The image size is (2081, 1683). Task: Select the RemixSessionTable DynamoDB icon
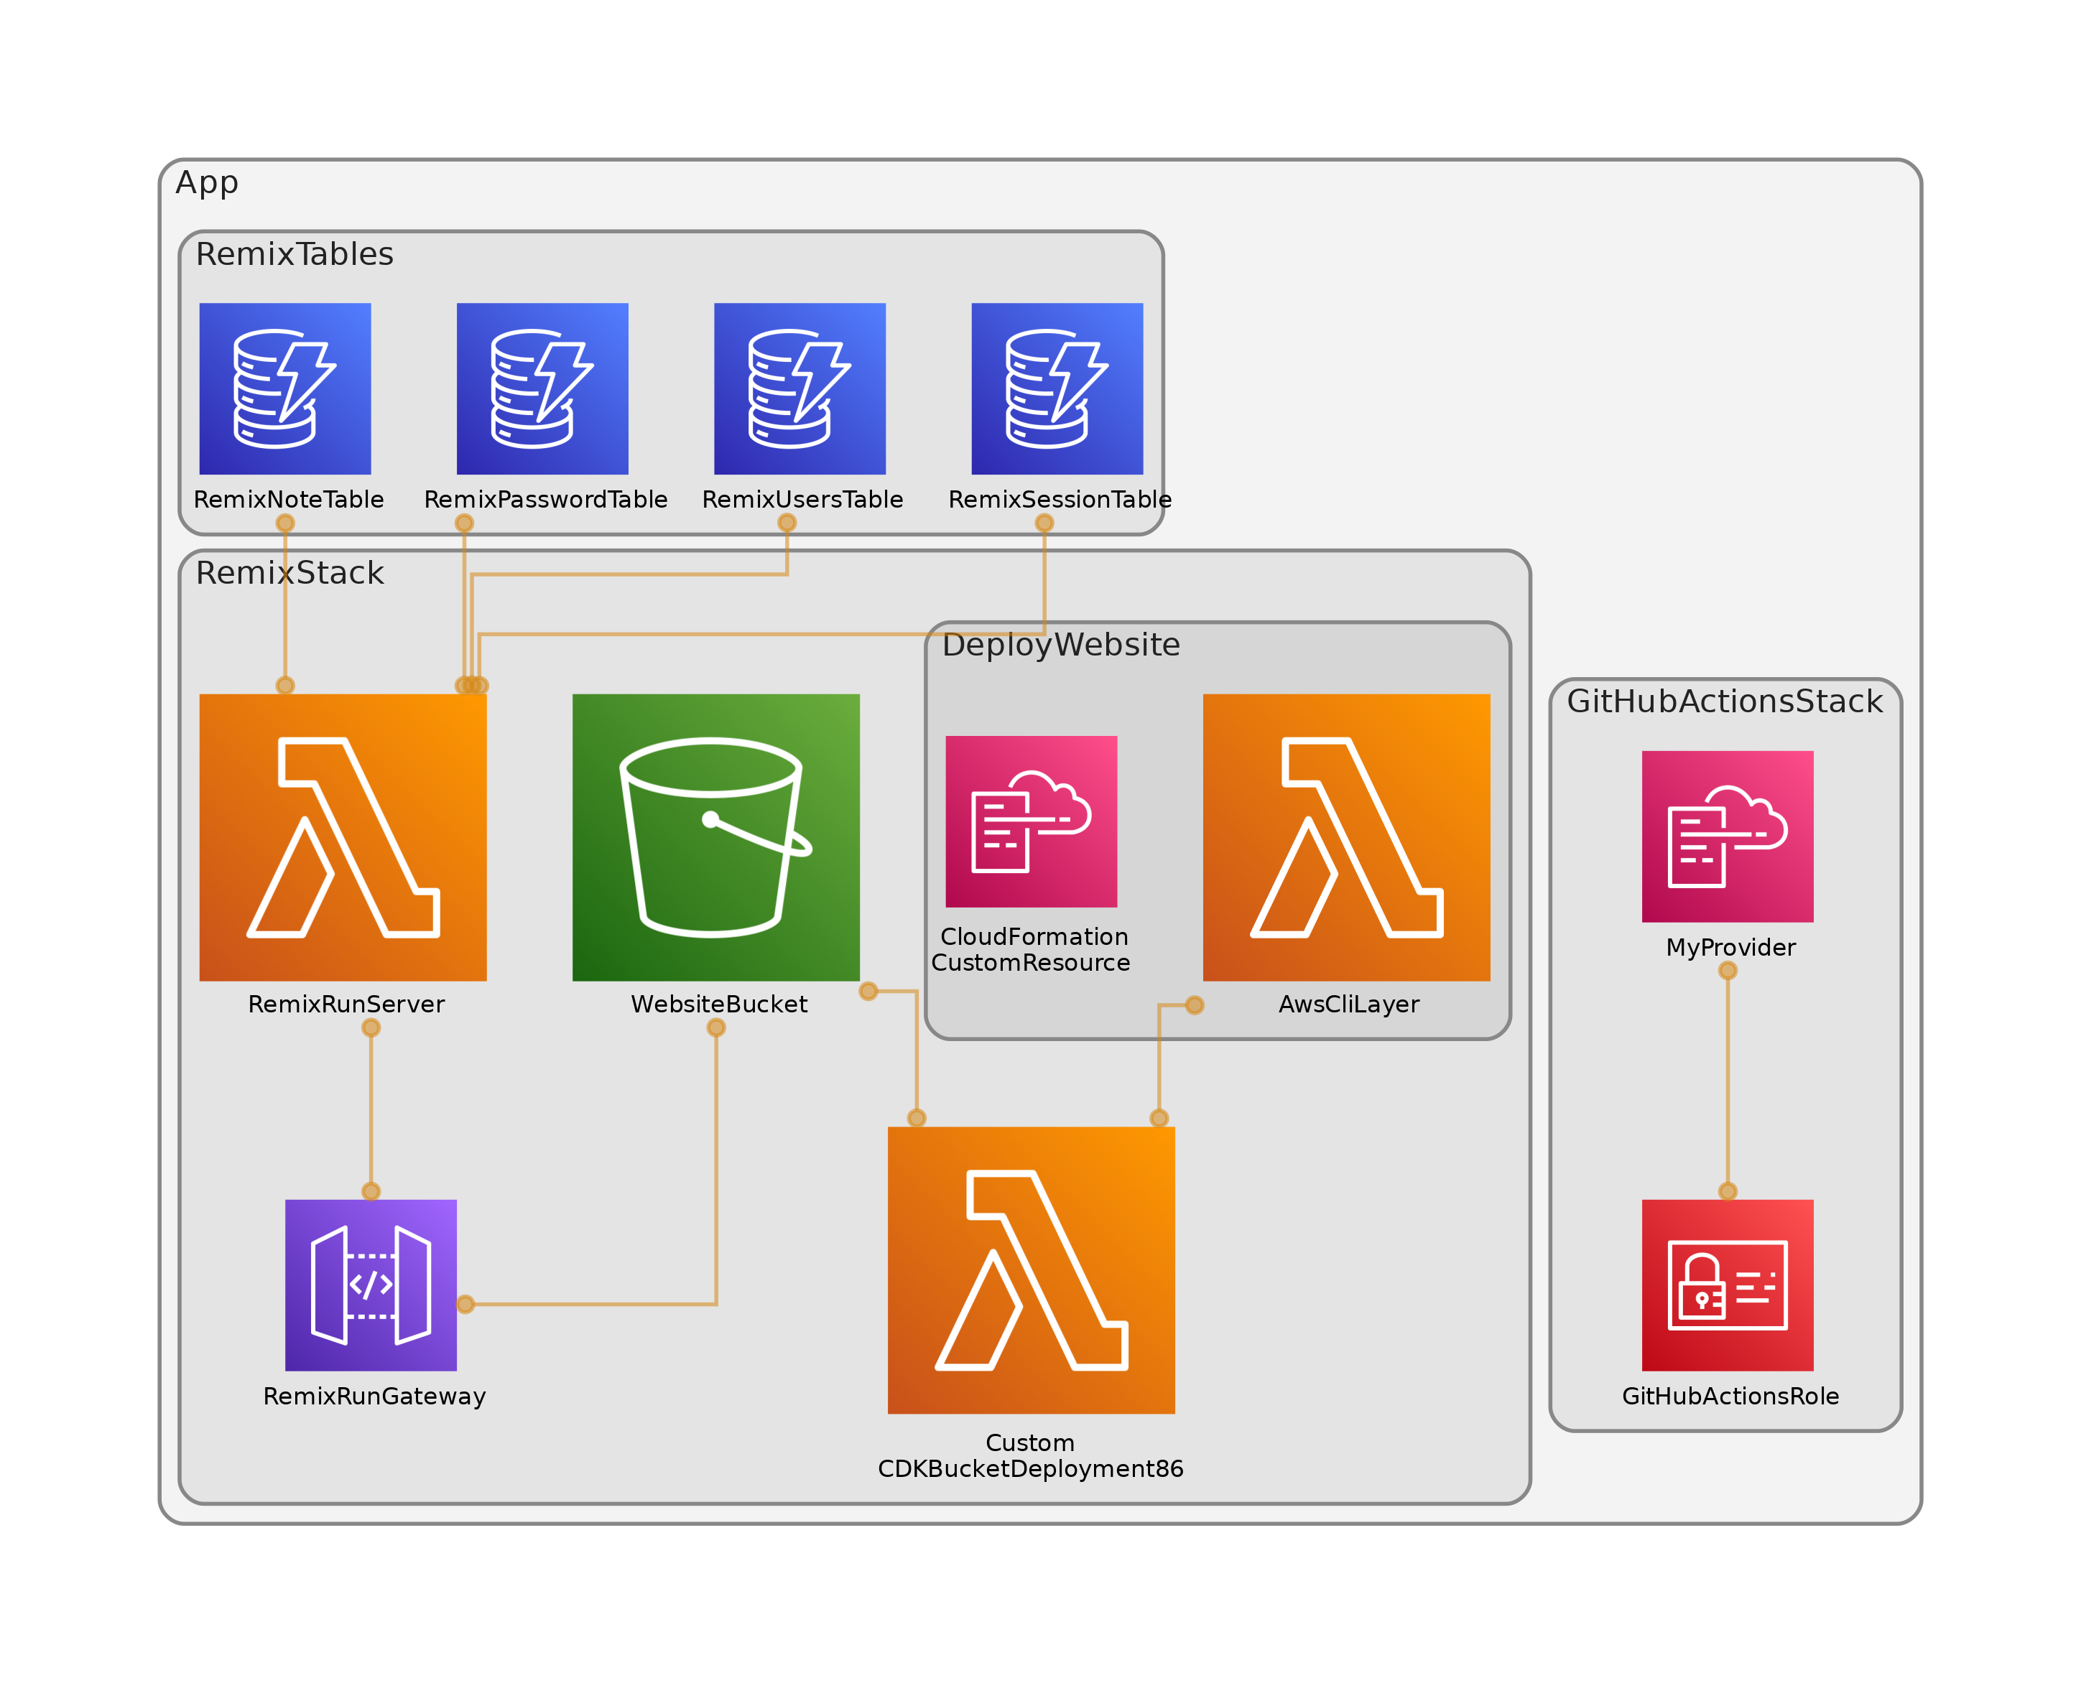click(x=1057, y=388)
